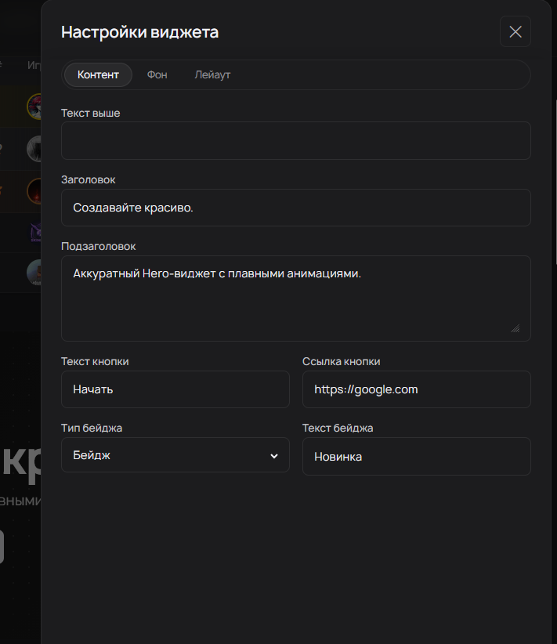
Task: Click the purple logo avatar in background list
Action: click(36, 232)
